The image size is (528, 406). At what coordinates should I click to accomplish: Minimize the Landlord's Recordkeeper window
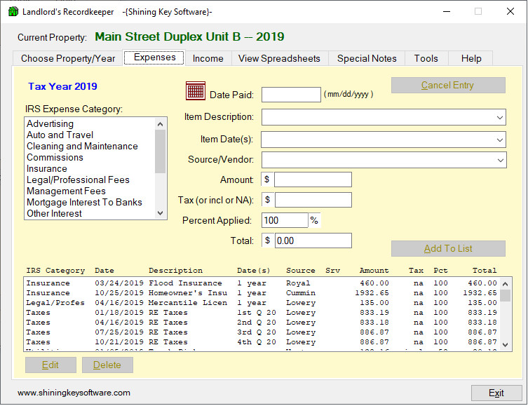447,11
